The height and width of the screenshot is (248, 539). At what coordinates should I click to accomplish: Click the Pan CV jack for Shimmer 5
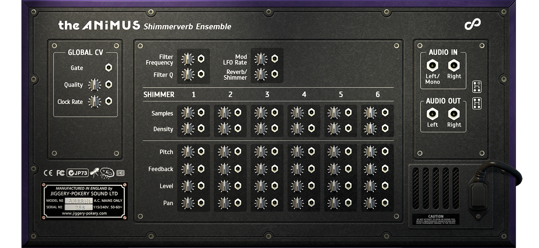[348, 202]
